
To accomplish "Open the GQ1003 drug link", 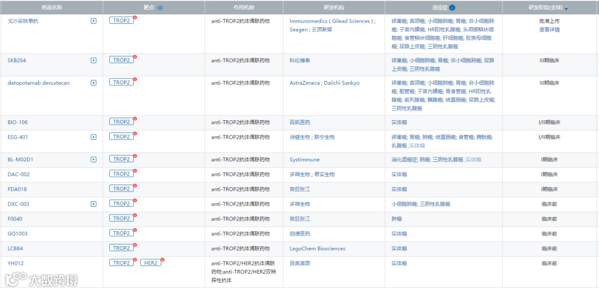I will tap(18, 234).
